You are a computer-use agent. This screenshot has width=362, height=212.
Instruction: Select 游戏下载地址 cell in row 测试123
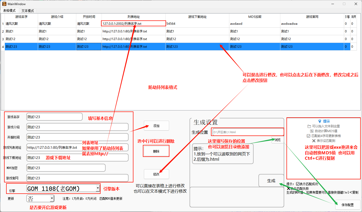coord(197,47)
